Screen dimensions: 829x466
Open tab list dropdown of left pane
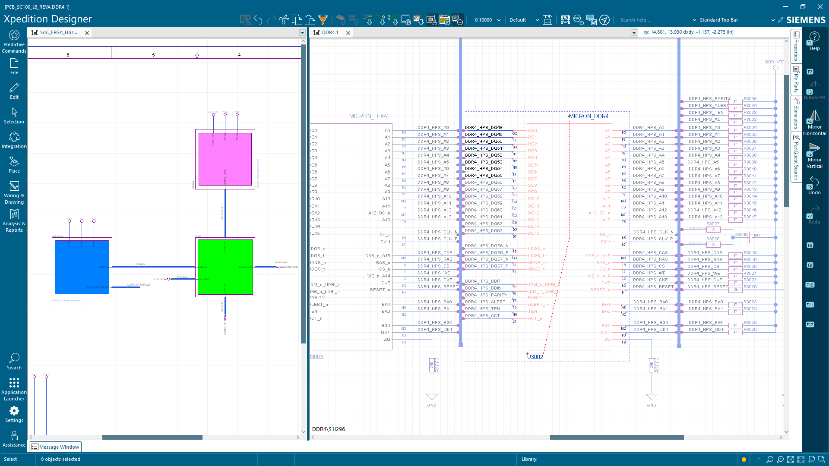302,33
